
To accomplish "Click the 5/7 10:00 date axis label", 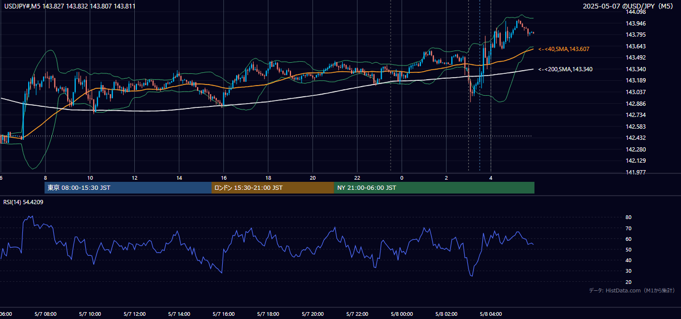I will click(90, 314).
